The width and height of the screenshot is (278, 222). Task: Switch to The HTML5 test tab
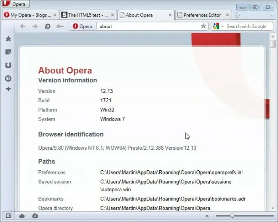point(88,15)
